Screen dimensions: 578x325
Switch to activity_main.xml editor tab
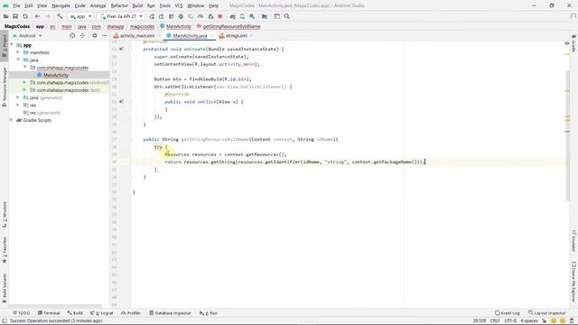click(136, 36)
